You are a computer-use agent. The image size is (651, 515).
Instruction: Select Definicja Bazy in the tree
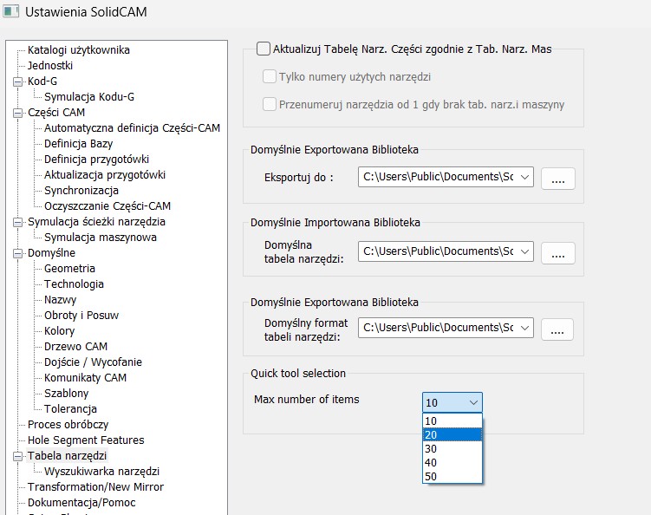[x=79, y=144]
